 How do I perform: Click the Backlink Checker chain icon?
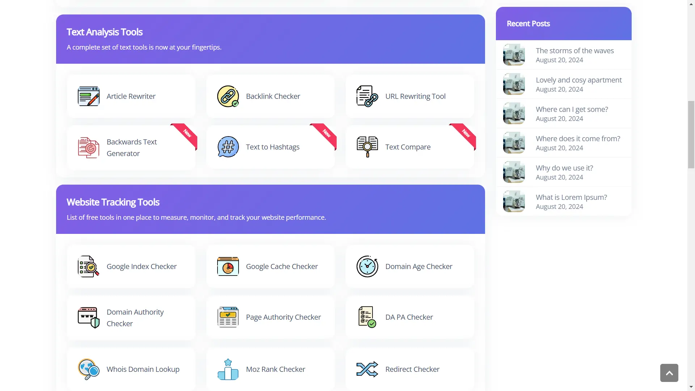pos(228,96)
